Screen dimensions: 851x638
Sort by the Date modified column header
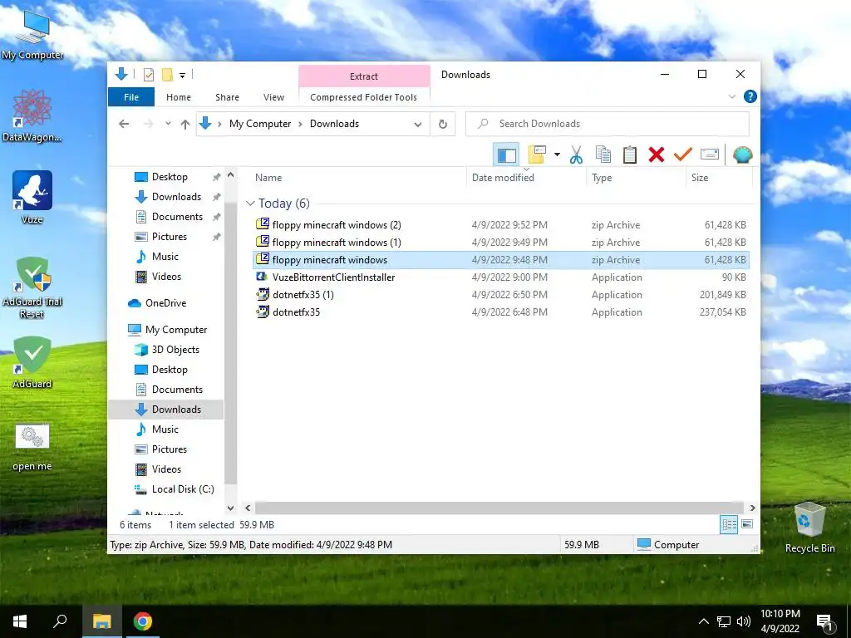click(x=526, y=178)
